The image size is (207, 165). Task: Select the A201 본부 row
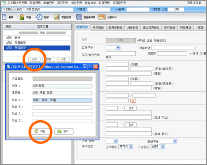point(37,38)
